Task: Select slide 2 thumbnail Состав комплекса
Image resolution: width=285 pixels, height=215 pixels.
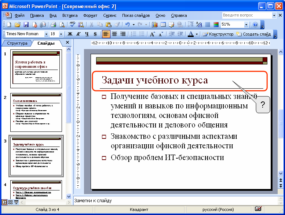Action: (36, 112)
